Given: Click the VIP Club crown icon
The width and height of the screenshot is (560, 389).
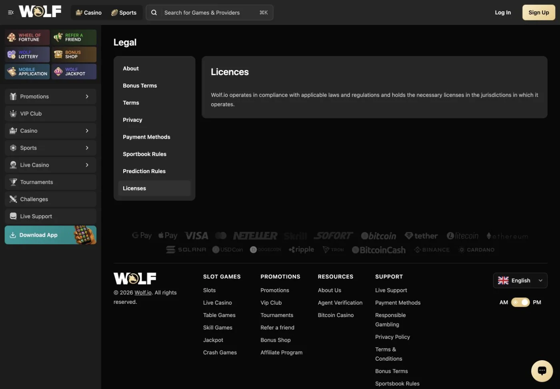Looking at the screenshot, I should tap(13, 114).
